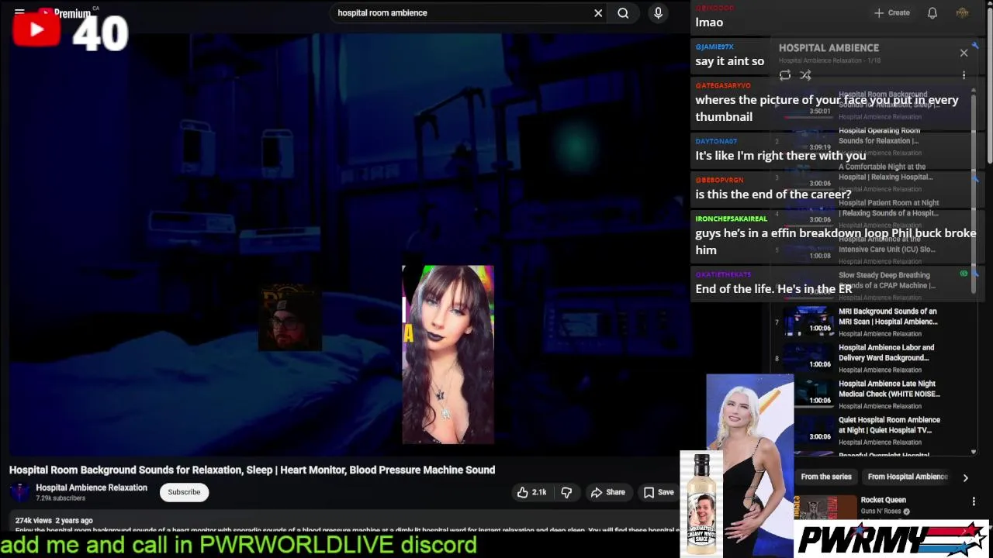This screenshot has width=993, height=558.
Task: Like the video with thumbs up
Action: click(x=531, y=492)
